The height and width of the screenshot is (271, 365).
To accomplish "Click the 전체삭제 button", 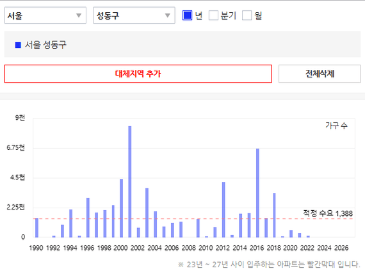I will (x=320, y=74).
